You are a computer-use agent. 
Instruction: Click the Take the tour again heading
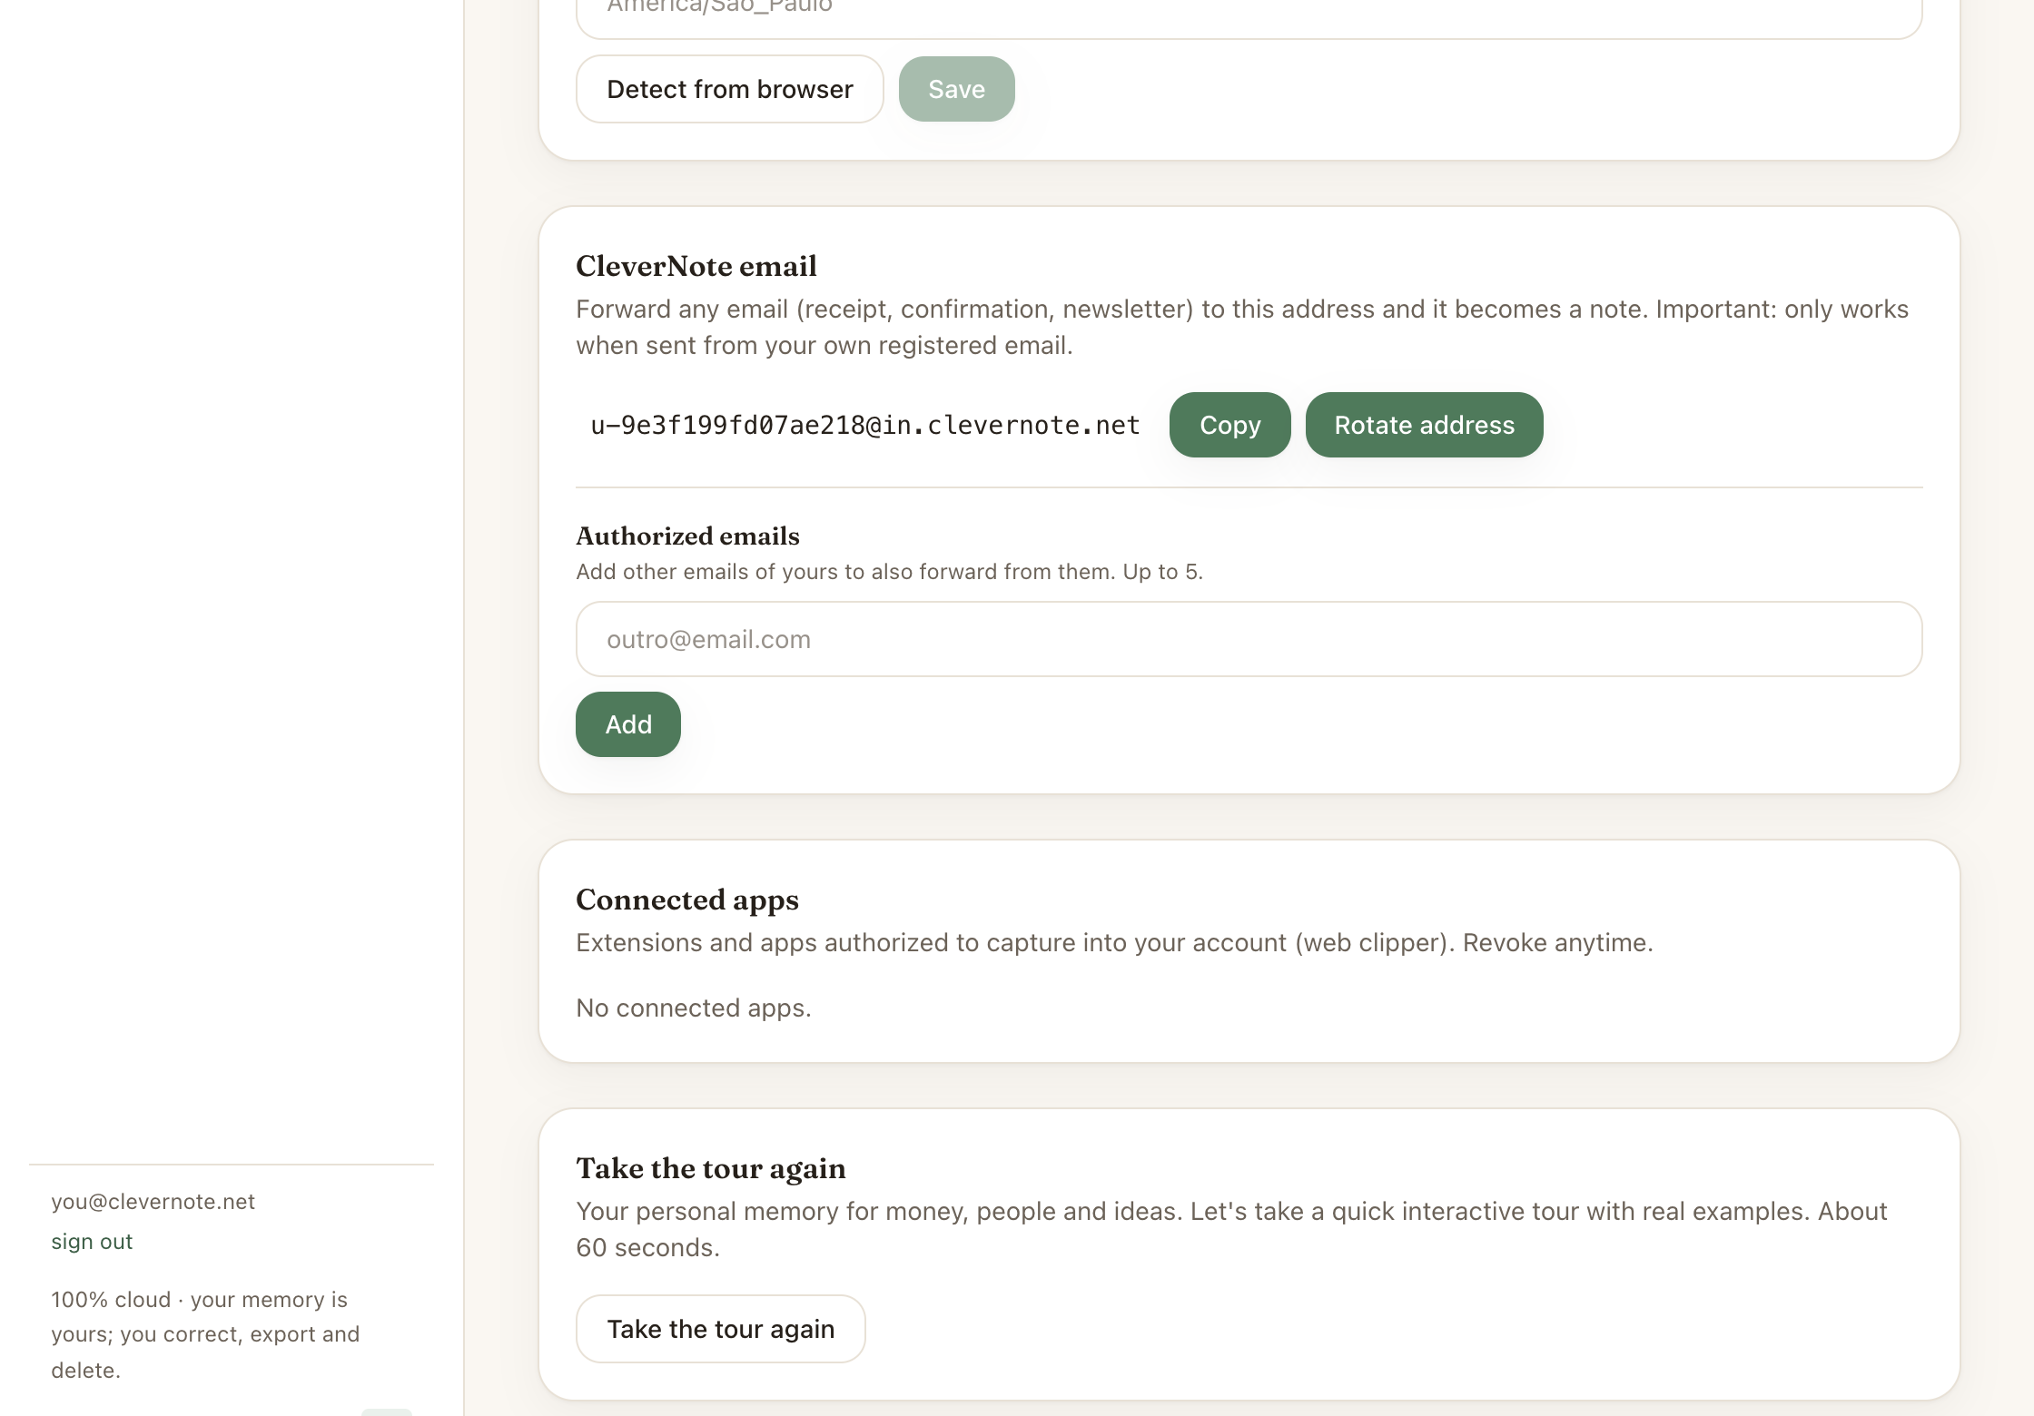(711, 1168)
